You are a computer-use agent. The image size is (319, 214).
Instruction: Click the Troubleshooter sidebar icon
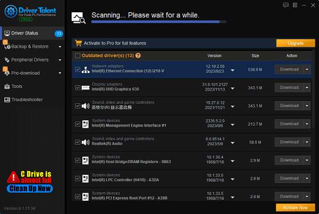pos(7,100)
